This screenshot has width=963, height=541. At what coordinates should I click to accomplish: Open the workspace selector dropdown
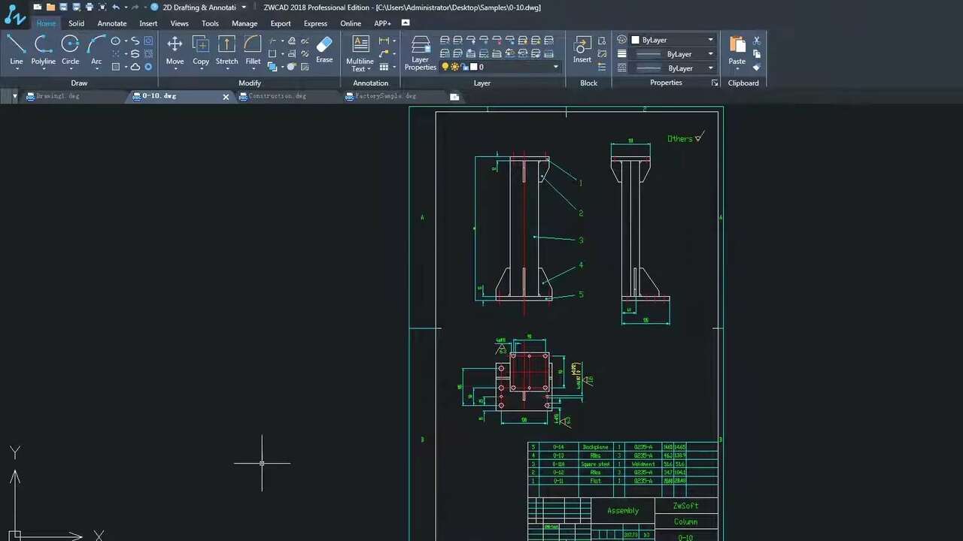[244, 8]
